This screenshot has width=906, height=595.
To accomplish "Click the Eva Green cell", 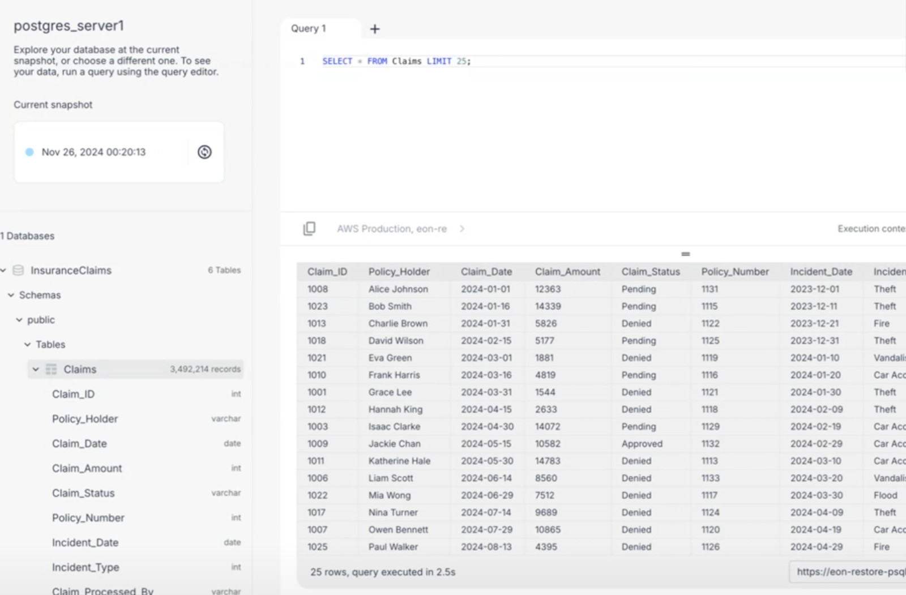I will pos(390,358).
